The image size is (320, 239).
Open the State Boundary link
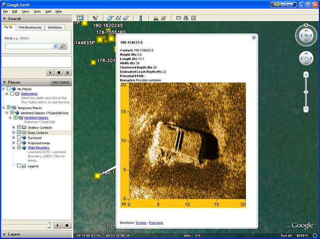tap(39, 148)
